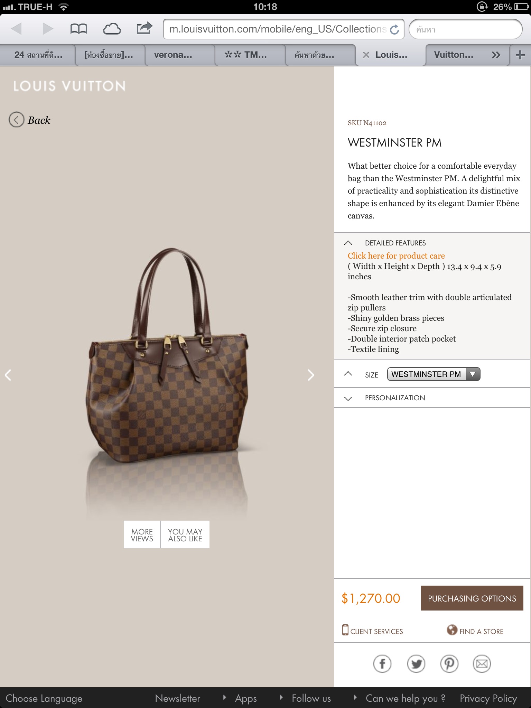Tap the More Views button
Viewport: 531px width, 708px height.
tap(142, 535)
